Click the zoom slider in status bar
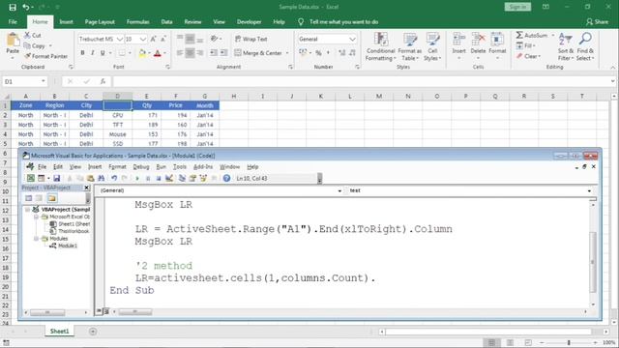The width and height of the screenshot is (619, 348). tap(569, 342)
